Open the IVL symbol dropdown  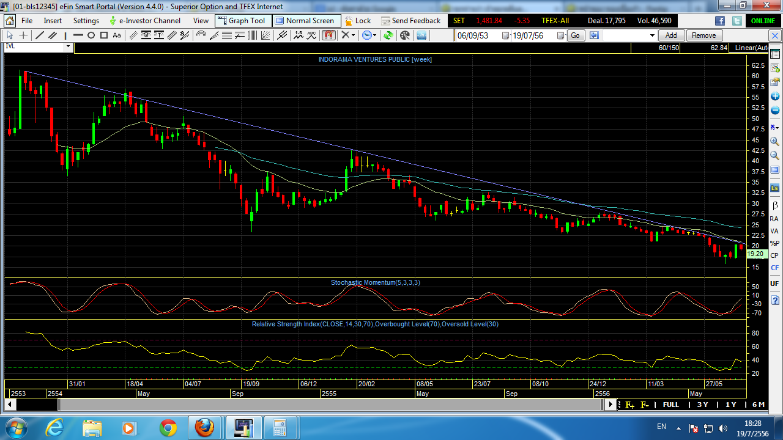coord(69,46)
